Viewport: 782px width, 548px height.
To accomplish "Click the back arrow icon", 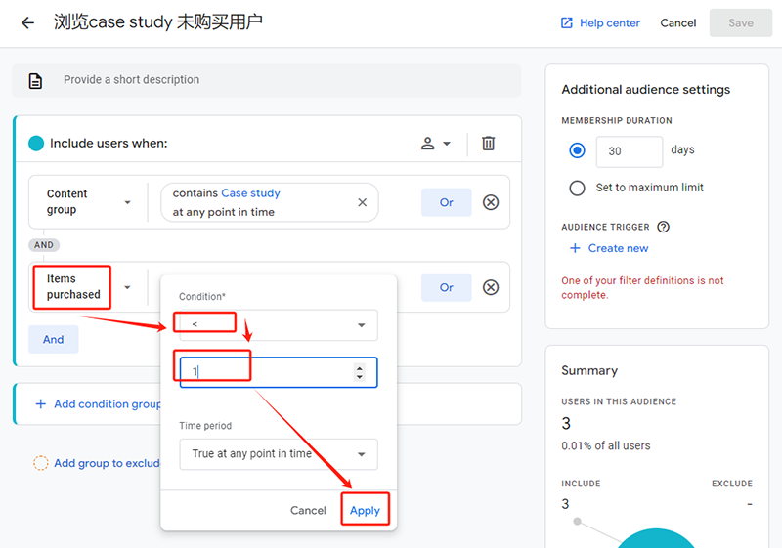I will pyautogui.click(x=27, y=22).
